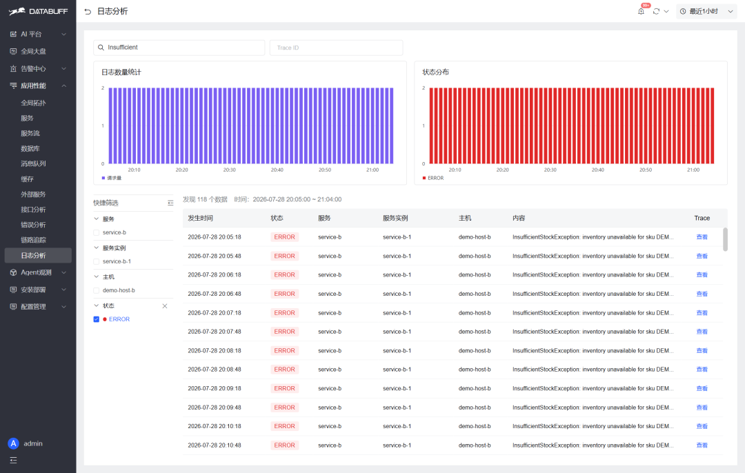Screen dimensions: 745x473
Task: Open 服务流 in the sidebar
Action: point(30,134)
